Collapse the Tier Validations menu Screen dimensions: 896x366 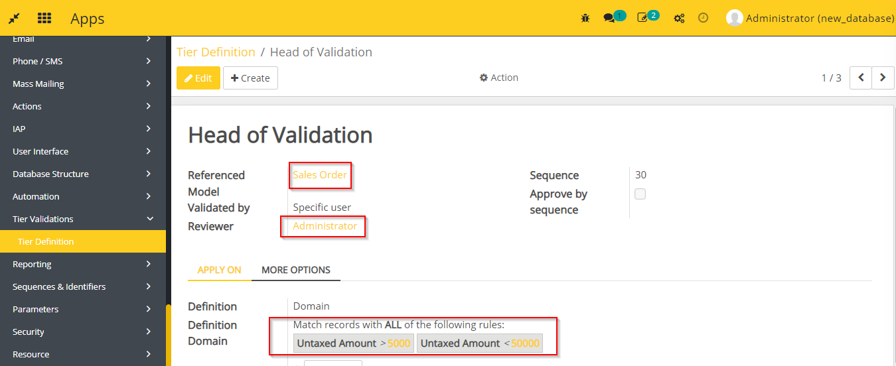[83, 219]
